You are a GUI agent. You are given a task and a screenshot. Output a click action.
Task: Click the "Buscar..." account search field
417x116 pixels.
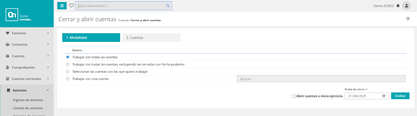click(321, 79)
